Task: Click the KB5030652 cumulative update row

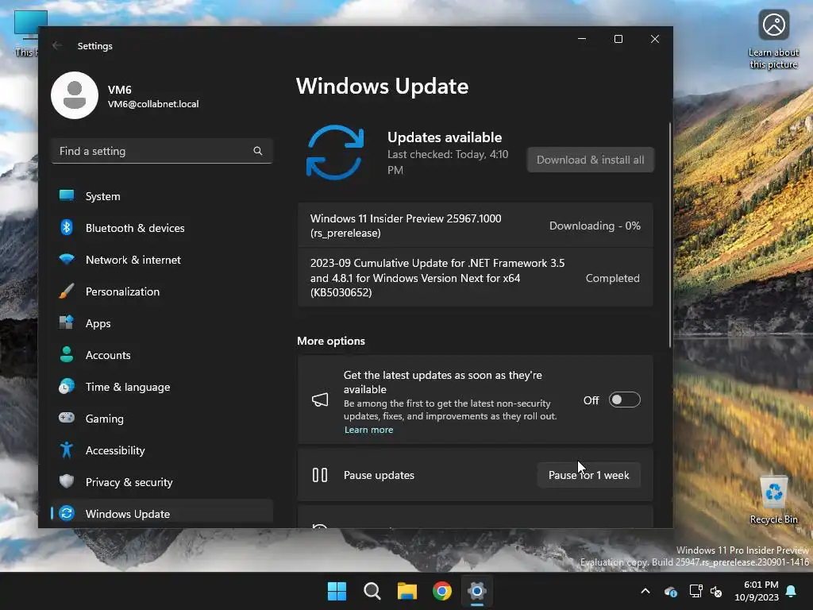Action: [475, 277]
